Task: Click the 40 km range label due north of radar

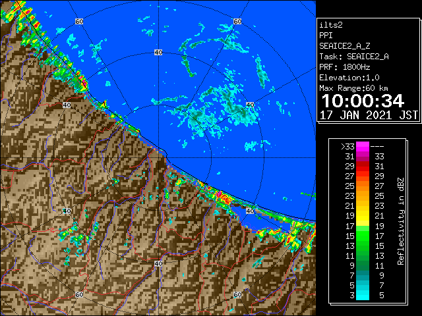Action: pyautogui.click(x=158, y=53)
